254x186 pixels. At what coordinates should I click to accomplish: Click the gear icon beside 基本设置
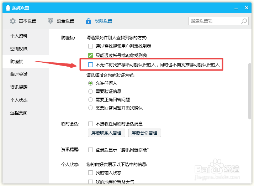pos(13,21)
